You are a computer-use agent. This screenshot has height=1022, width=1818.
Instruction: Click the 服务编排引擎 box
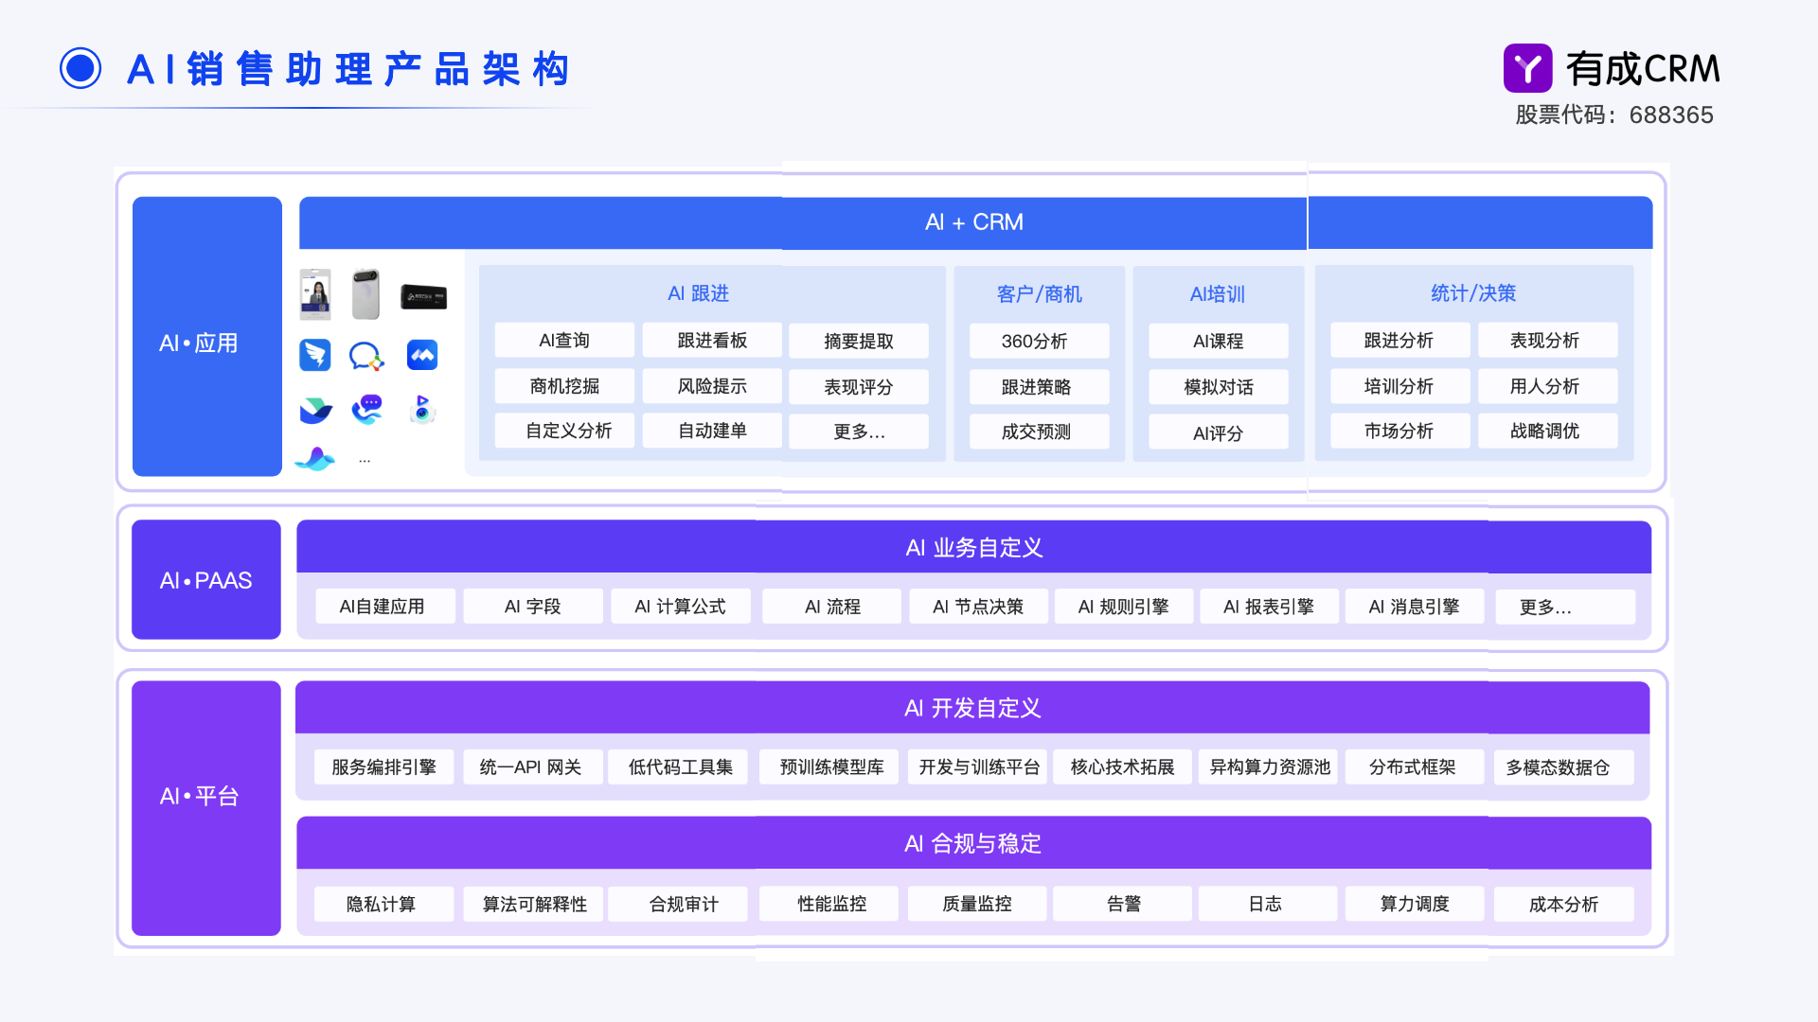383,766
